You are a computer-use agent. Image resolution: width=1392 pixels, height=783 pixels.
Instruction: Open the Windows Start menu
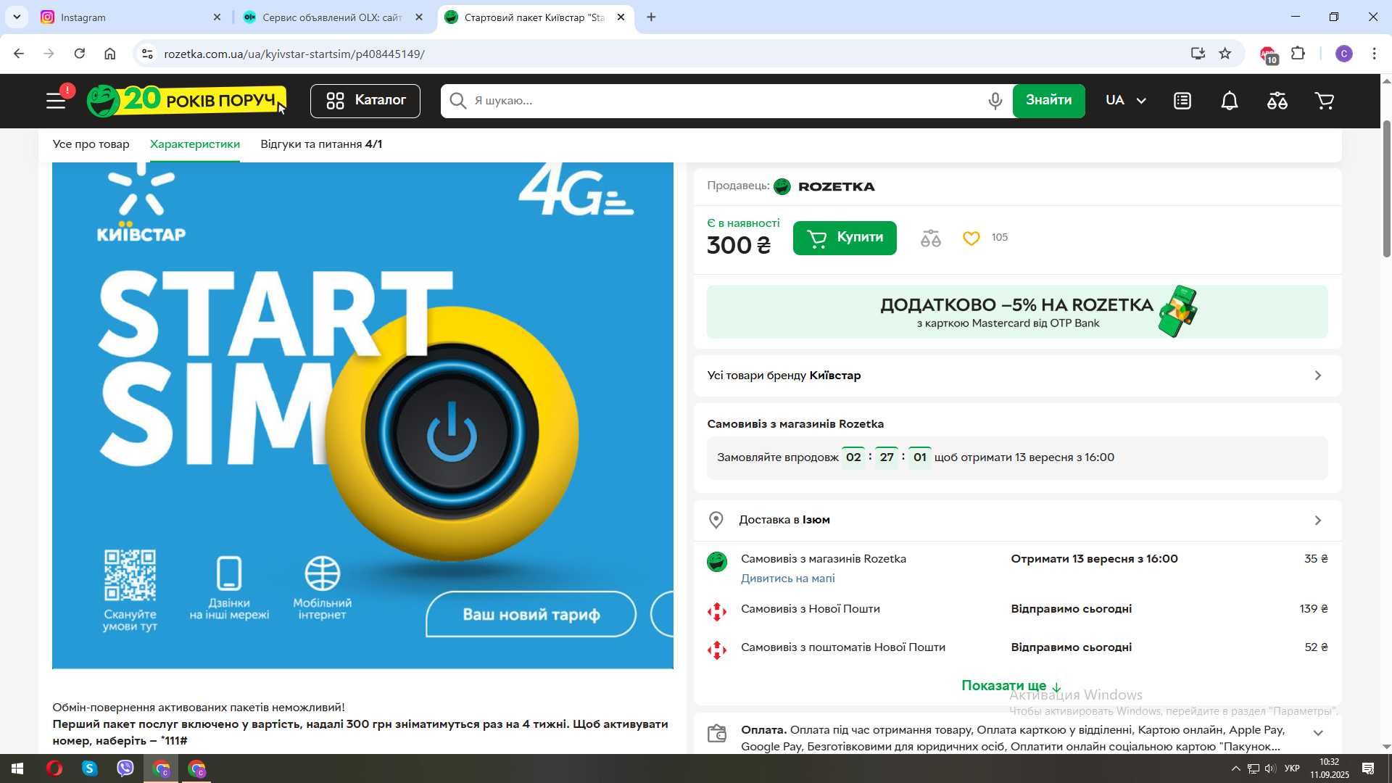(17, 768)
